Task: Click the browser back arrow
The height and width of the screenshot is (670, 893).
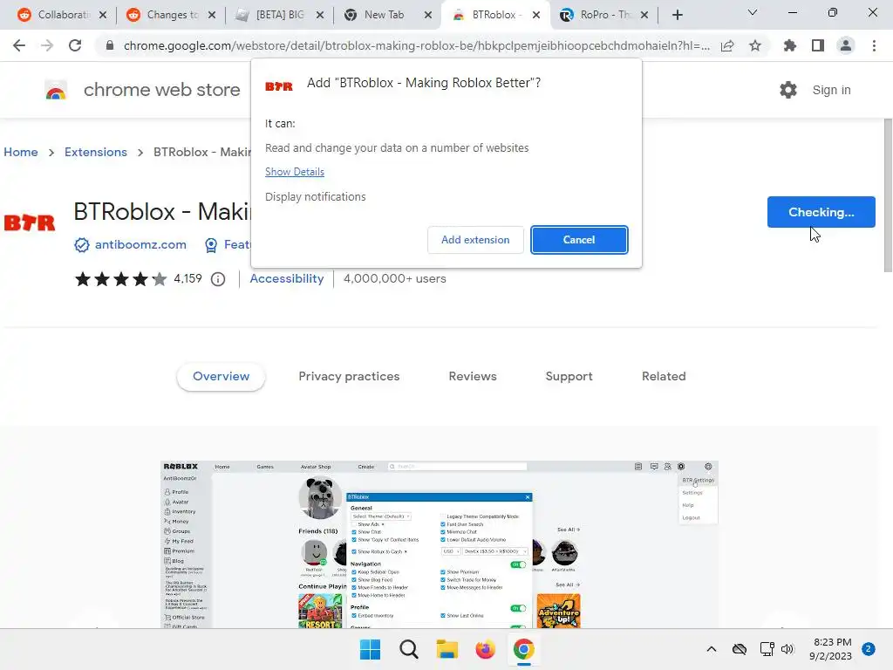Action: (x=19, y=45)
